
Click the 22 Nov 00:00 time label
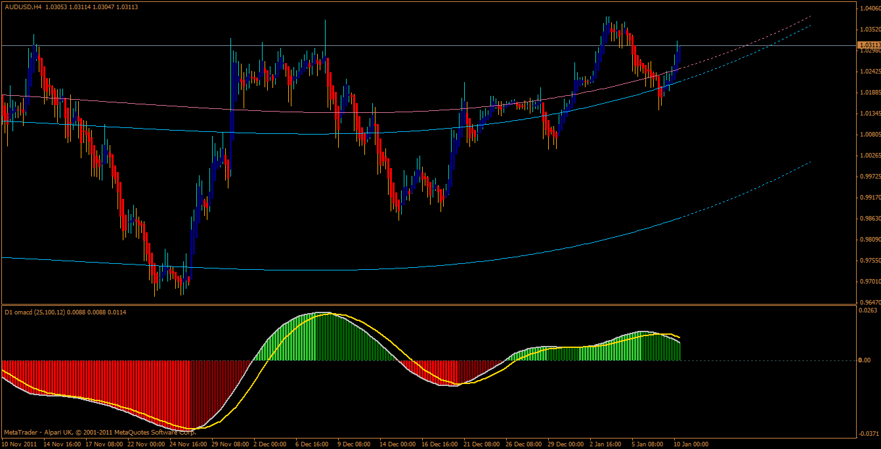[145, 444]
